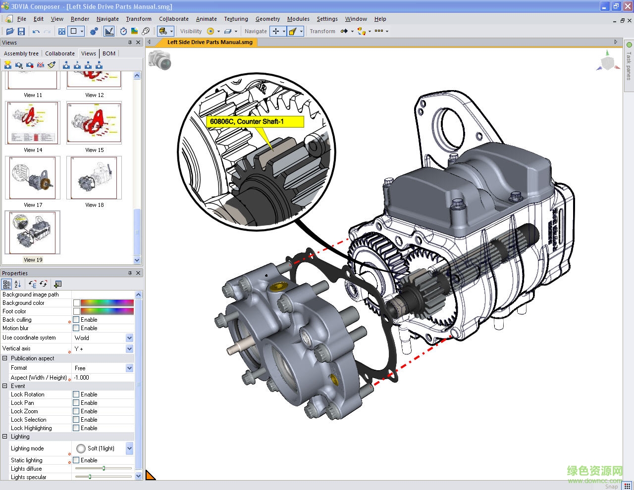This screenshot has height=490, width=634.
Task: Enable the Back culling checkbox
Action: point(76,319)
